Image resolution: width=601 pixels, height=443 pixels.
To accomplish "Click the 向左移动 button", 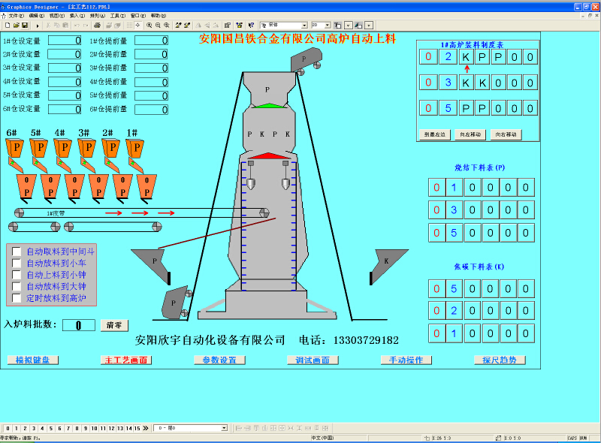I will click(x=470, y=134).
